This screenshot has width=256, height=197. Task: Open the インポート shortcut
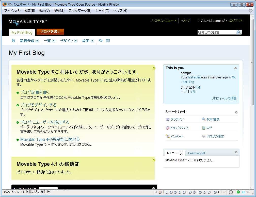[x=174, y=136]
